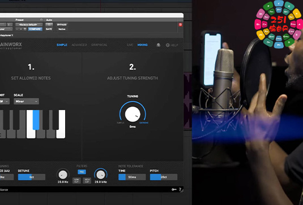Click the lightbulb tooltip icon beside HELP

159,45
